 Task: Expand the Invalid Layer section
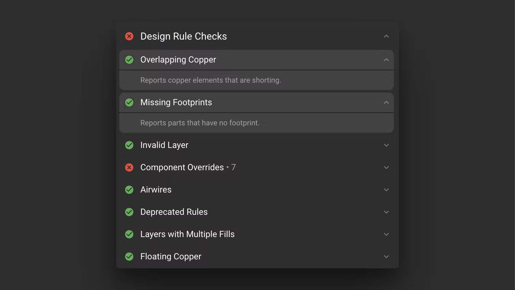point(386,145)
